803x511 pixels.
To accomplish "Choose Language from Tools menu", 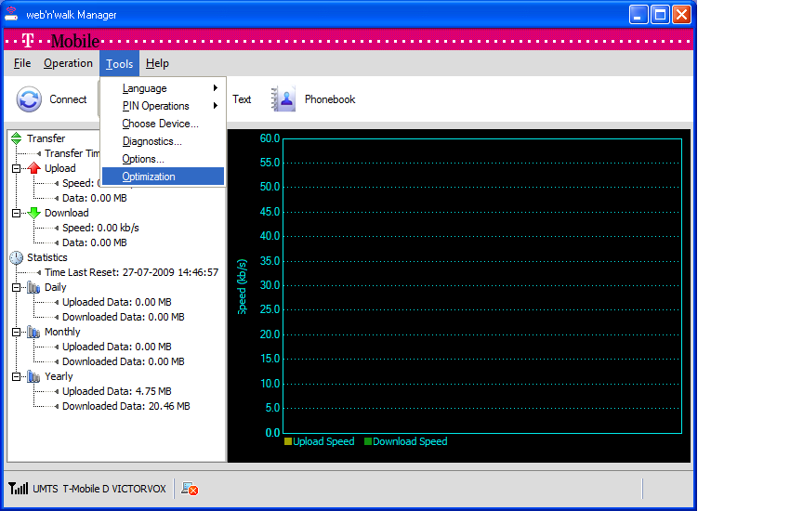I will [163, 88].
